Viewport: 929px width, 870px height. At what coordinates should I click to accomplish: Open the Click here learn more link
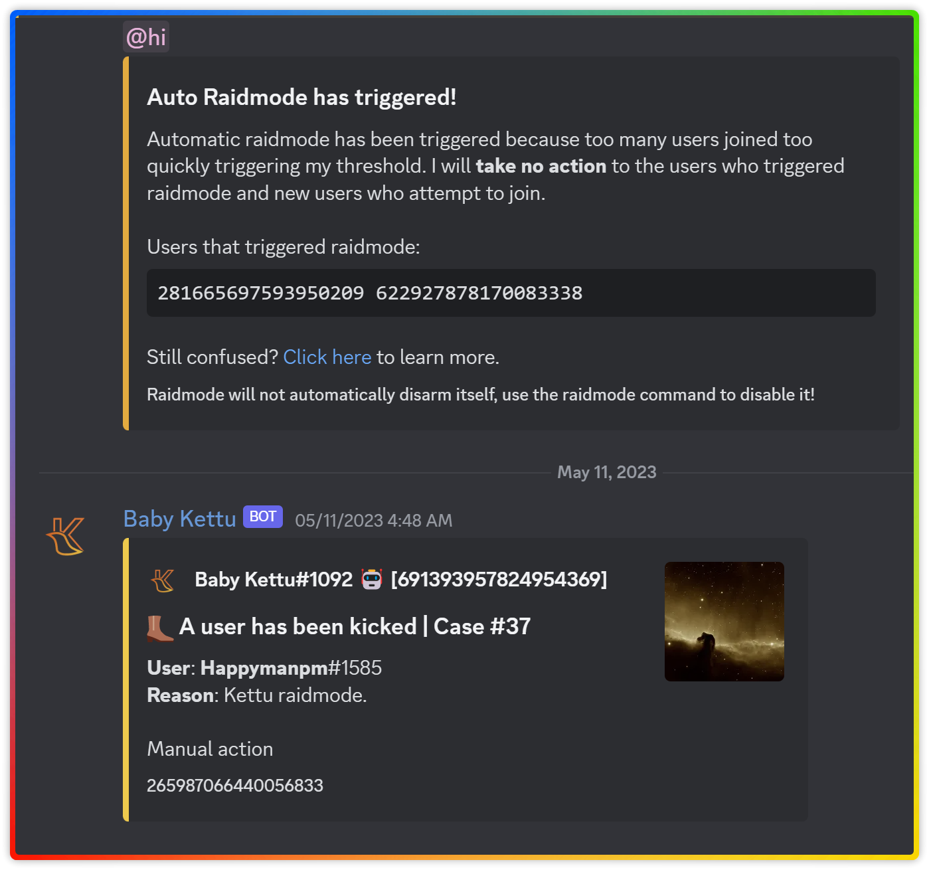point(327,357)
